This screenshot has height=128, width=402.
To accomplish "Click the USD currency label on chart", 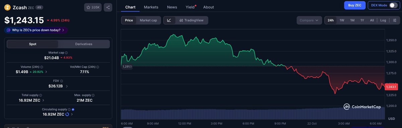I will [x=391, y=119].
